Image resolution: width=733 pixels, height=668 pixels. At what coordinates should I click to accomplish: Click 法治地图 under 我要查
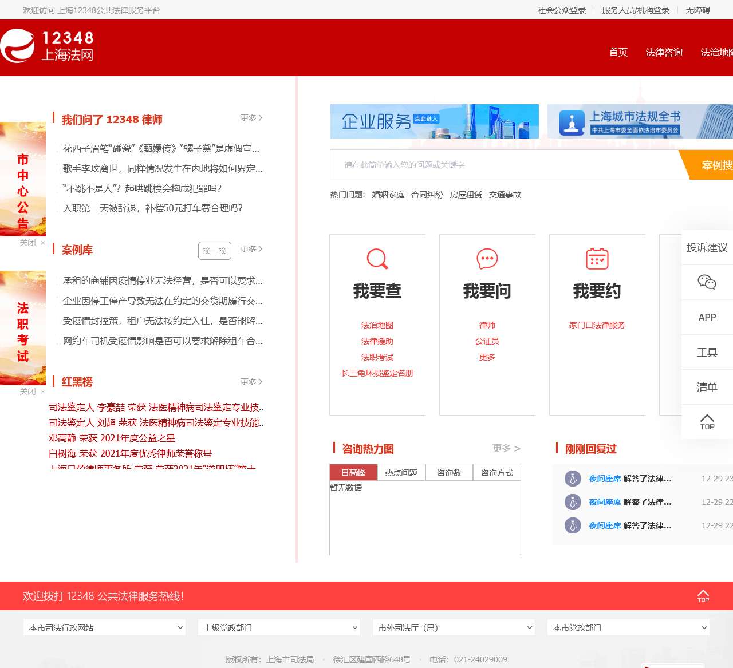click(377, 325)
